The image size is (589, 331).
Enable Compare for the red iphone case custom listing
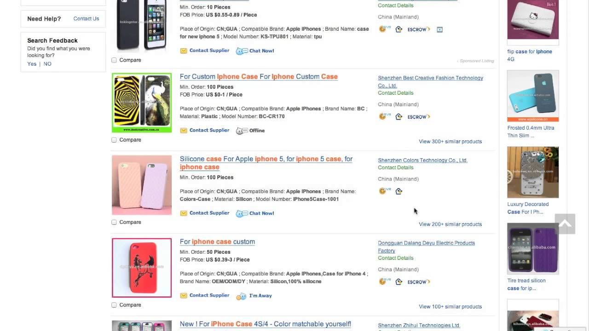coord(114,305)
